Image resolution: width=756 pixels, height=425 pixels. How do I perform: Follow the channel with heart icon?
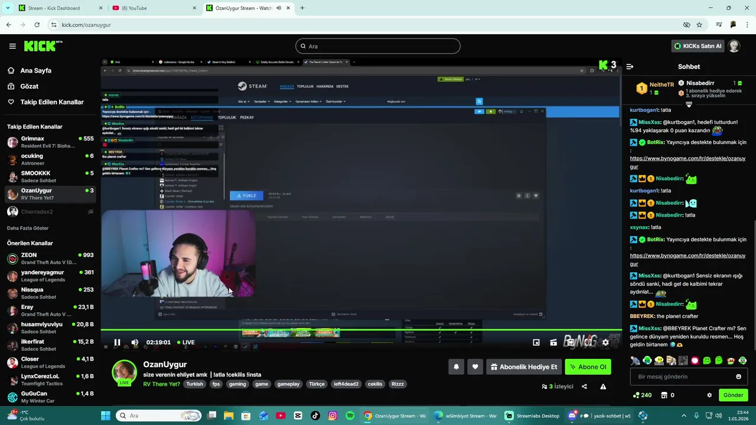click(x=475, y=367)
